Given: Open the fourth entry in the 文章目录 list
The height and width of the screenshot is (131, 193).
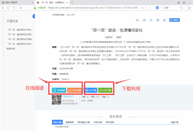Looking at the screenshot, I should click(20, 44).
